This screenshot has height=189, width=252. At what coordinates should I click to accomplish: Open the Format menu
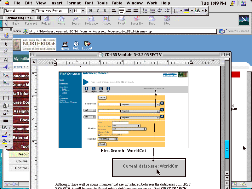pos(74,3)
